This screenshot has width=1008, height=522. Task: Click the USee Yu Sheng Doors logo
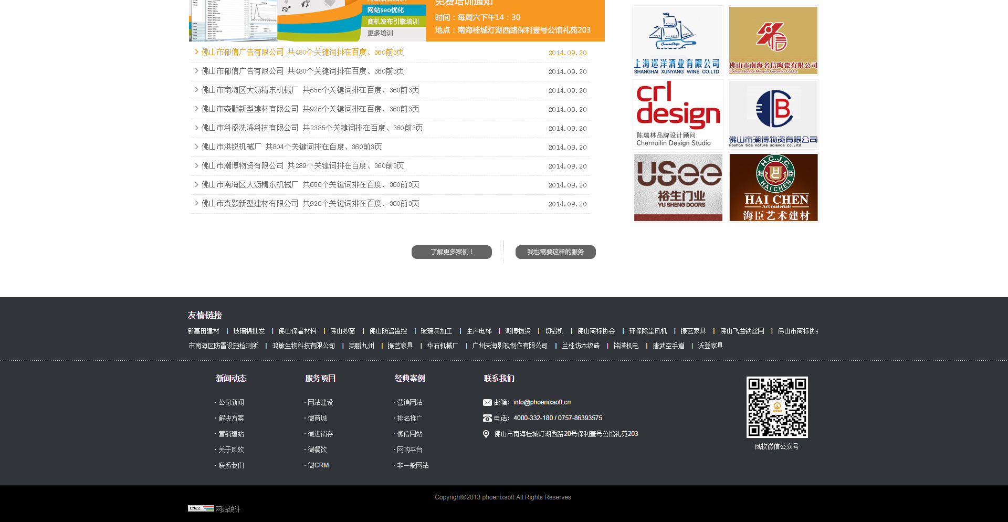[x=677, y=187]
